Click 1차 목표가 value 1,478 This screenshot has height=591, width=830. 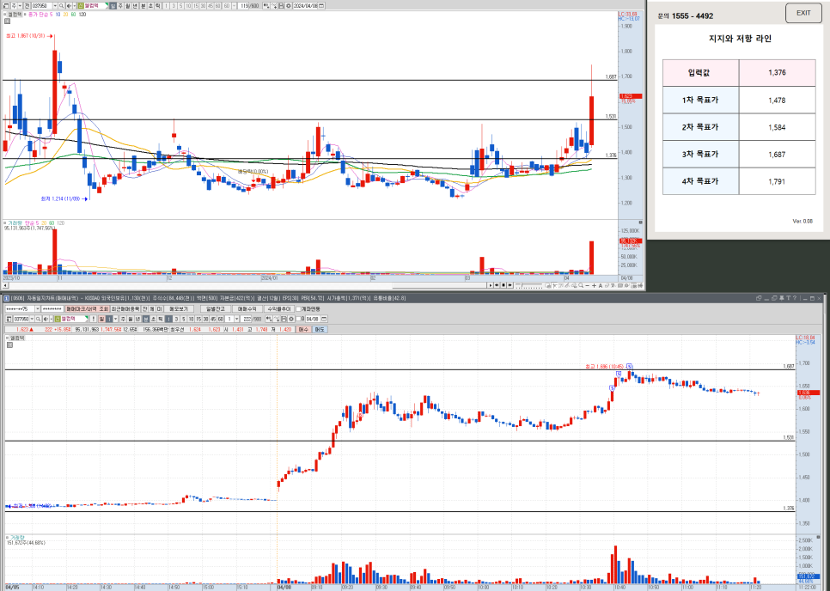coord(777,100)
